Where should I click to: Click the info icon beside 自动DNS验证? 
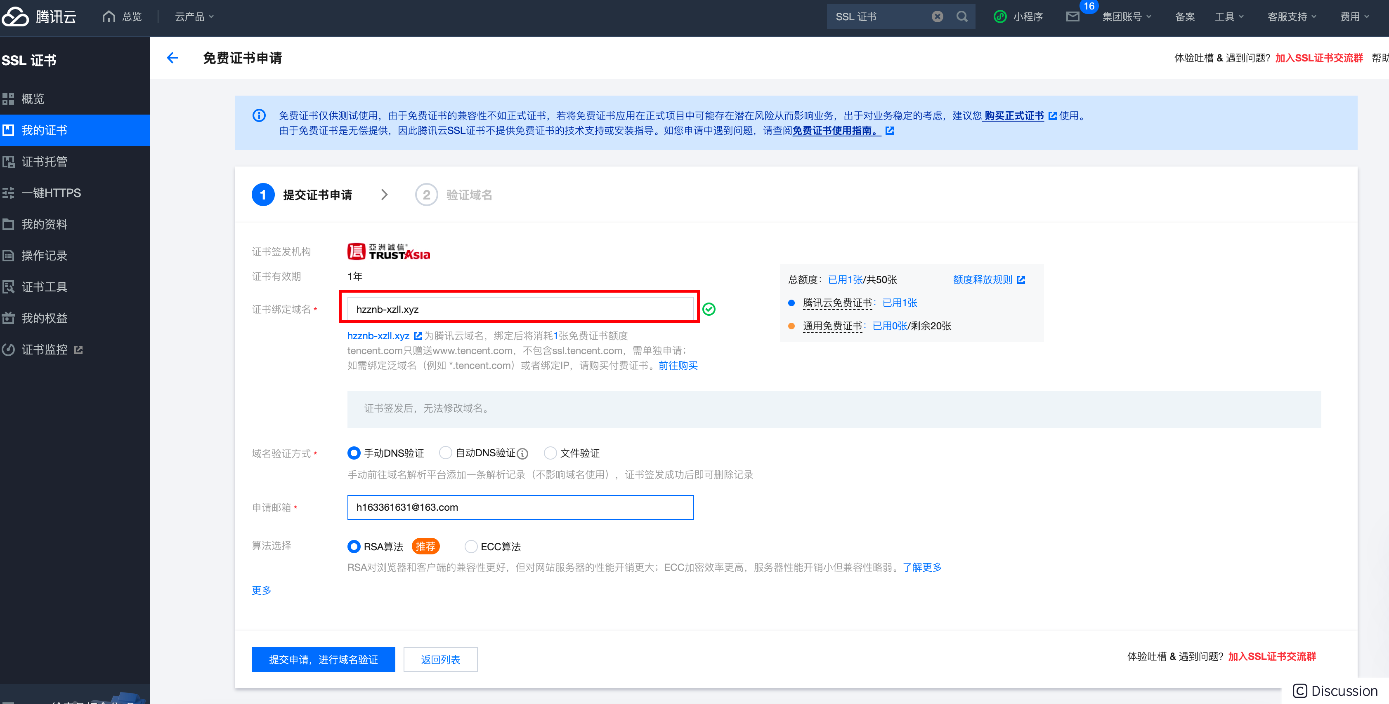pos(522,453)
